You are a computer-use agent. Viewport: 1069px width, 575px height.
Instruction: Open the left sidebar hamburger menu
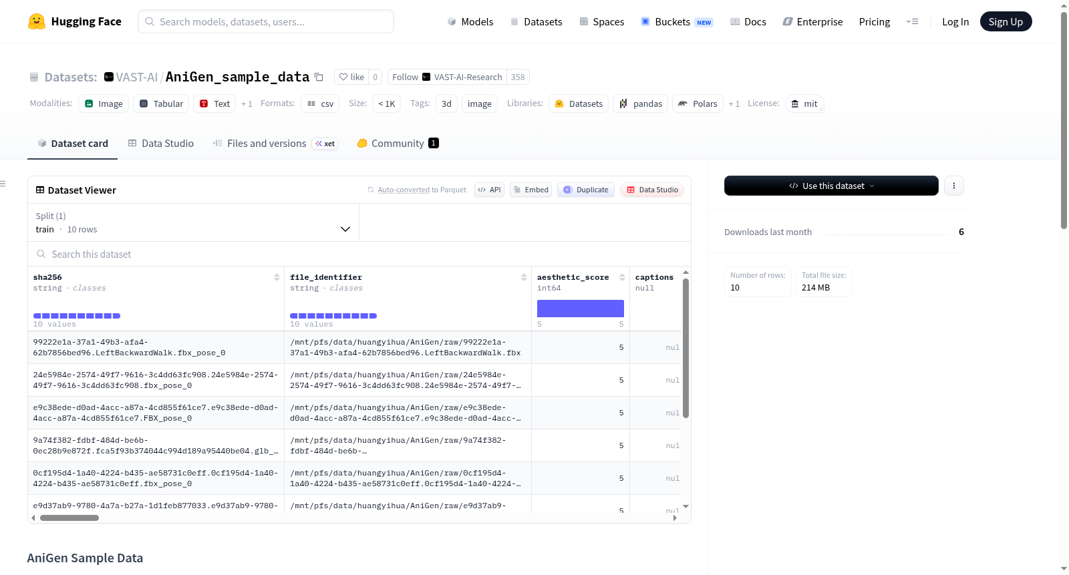(x=3, y=184)
